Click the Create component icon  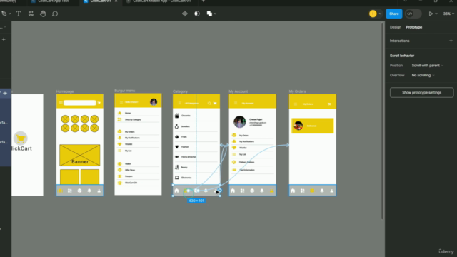[185, 14]
